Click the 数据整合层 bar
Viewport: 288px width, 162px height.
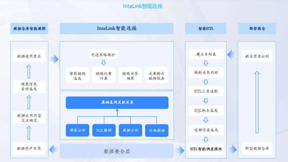[x=117, y=151]
